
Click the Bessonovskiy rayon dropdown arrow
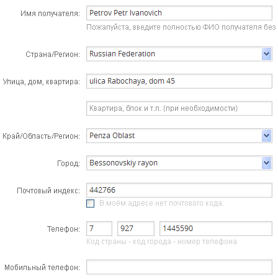pos(266,163)
